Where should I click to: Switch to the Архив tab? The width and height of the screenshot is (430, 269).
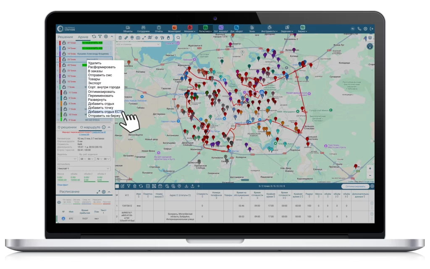(83, 37)
